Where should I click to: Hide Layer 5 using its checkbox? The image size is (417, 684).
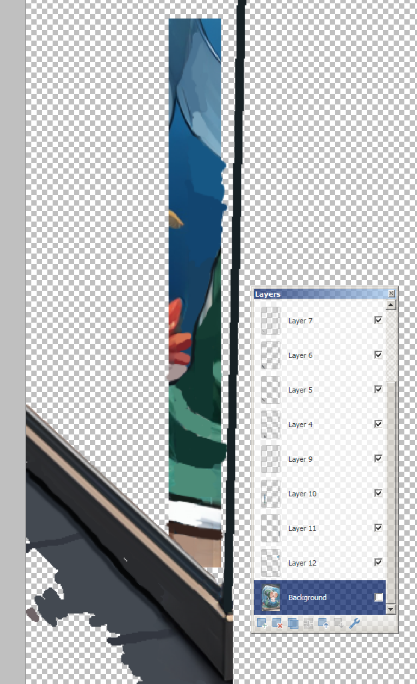378,389
